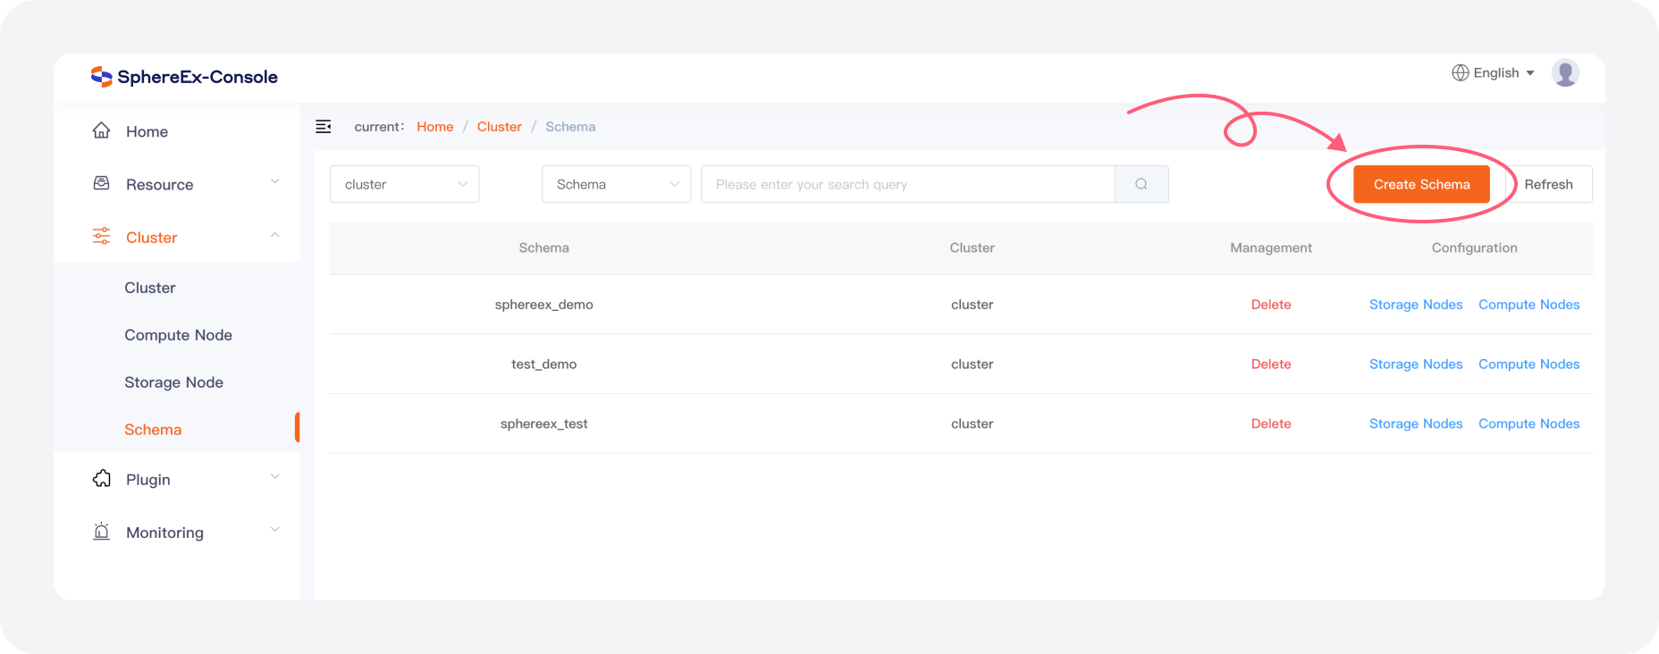Viewport: 1659px width, 654px height.
Task: Delete the sphereex_demo schema
Action: tap(1270, 305)
